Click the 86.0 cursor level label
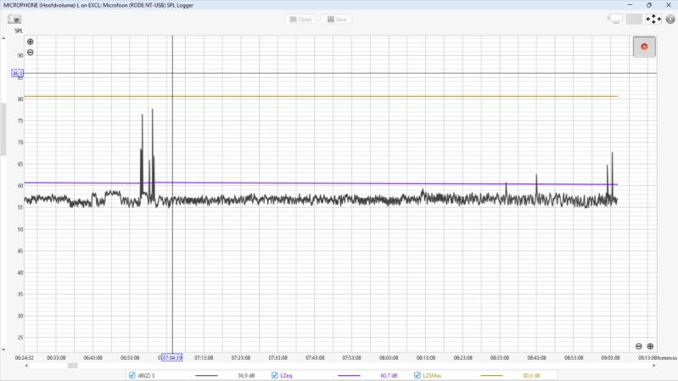 17,74
